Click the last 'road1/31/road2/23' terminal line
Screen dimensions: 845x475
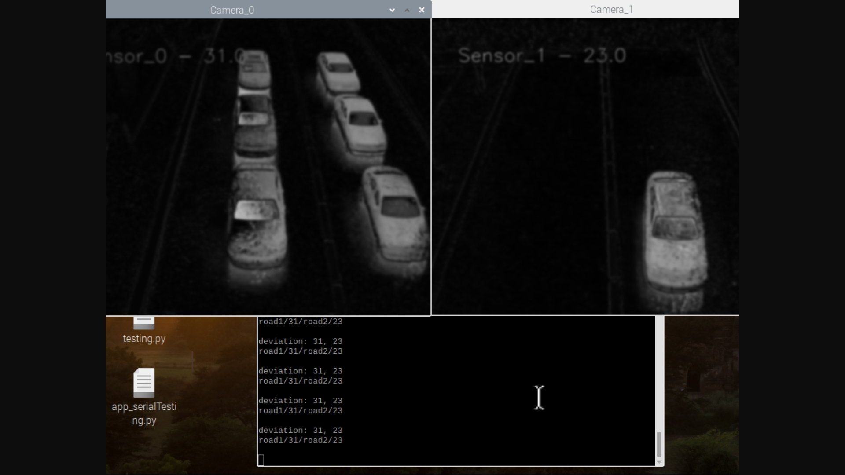click(x=300, y=440)
